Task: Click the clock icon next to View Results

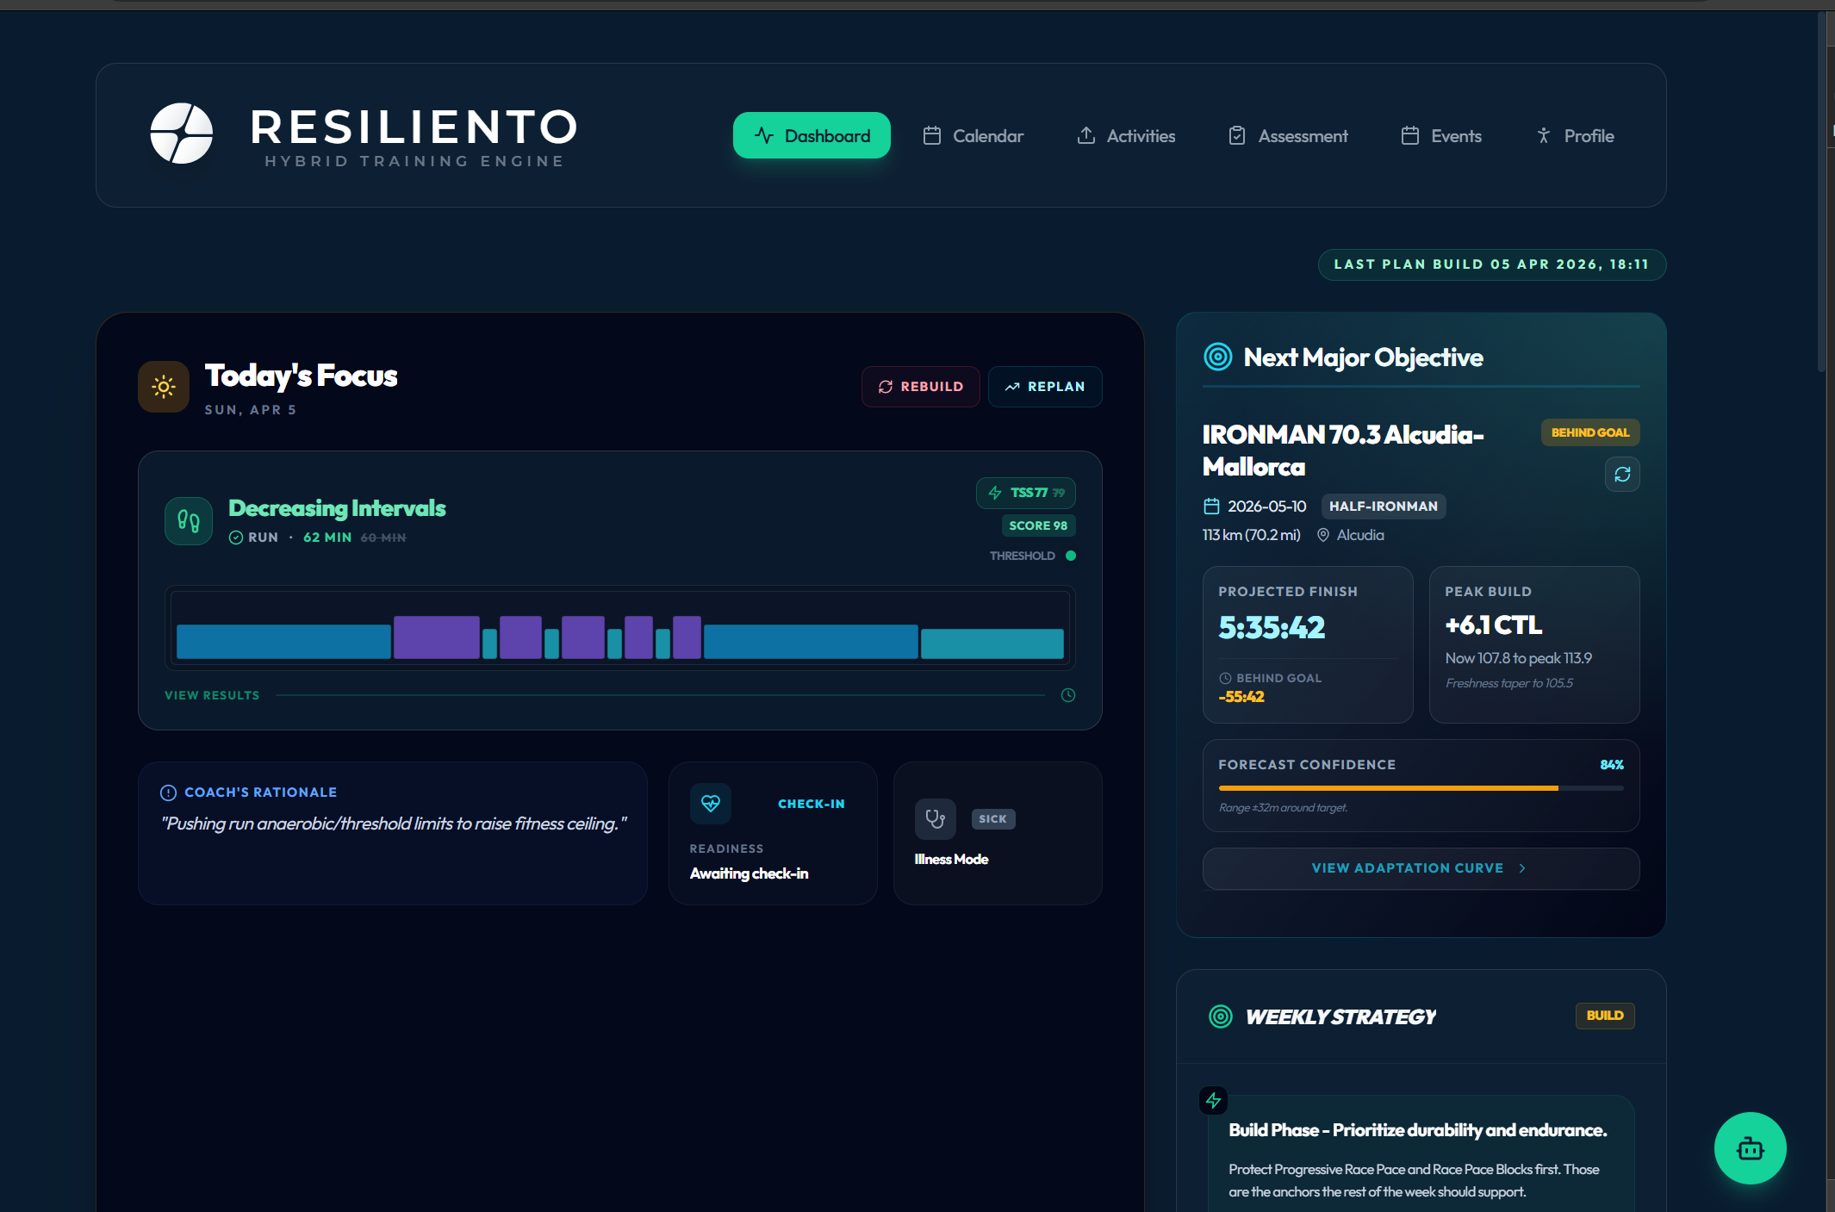Action: click(x=1068, y=695)
